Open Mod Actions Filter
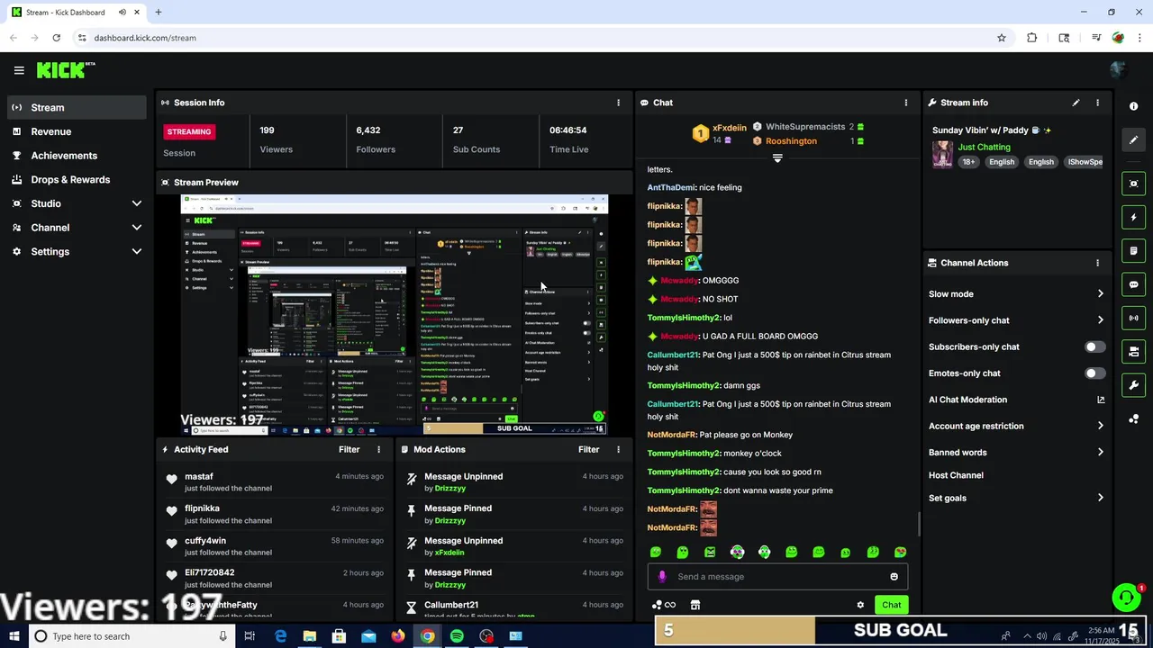The image size is (1153, 648). (x=588, y=449)
